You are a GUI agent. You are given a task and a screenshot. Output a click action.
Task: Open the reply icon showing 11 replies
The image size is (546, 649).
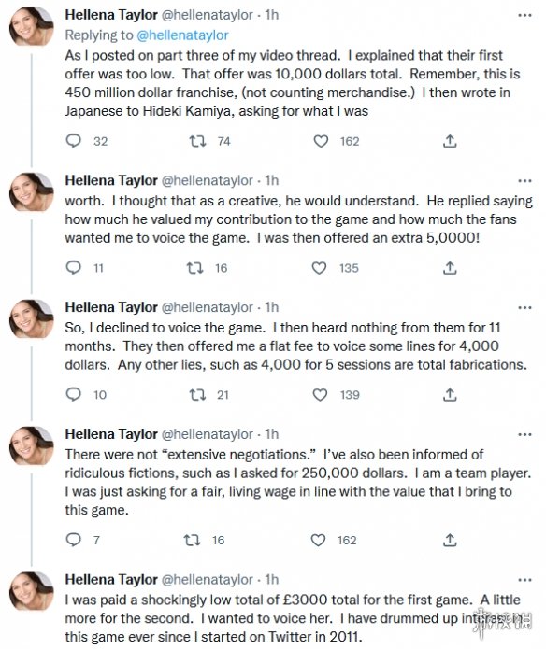click(x=74, y=268)
